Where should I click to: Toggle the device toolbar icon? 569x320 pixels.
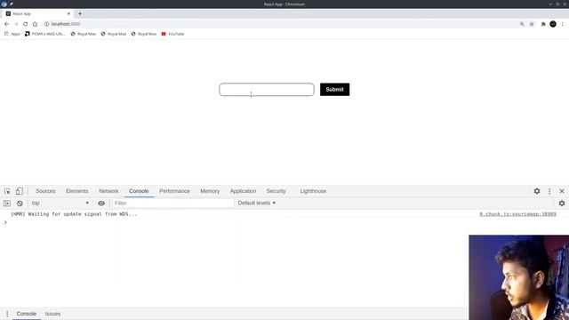19,191
